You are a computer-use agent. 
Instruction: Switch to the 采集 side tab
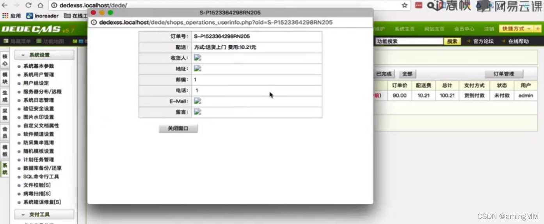pyautogui.click(x=5, y=114)
